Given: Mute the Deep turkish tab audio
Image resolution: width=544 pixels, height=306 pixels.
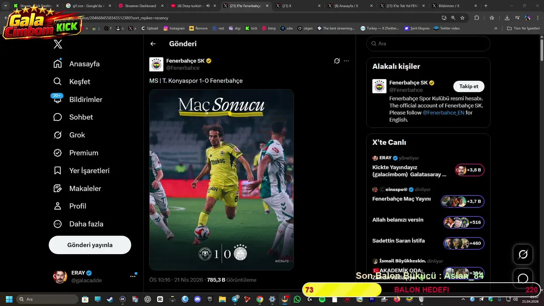Looking at the screenshot, I should click(208, 6).
